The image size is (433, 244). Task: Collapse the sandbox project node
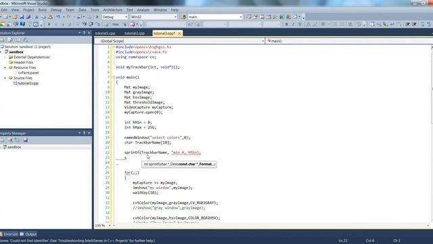[x=1, y=52]
